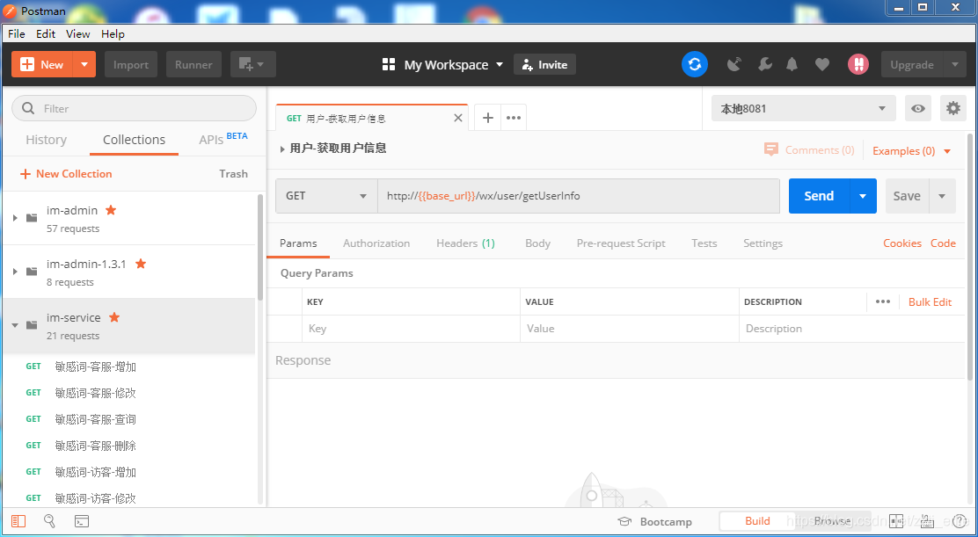Screen dimensions: 978x537
Task: Open the GET method dropdown
Action: (326, 196)
